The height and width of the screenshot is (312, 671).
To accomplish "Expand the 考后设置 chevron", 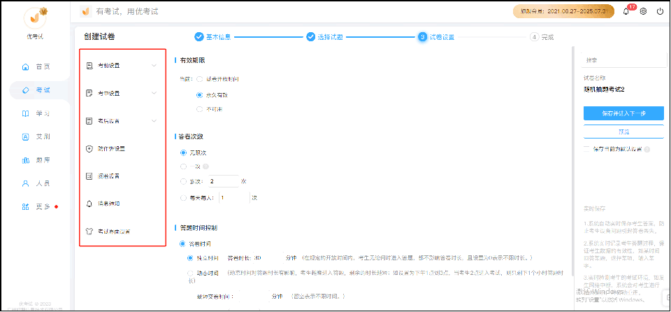I will 154,121.
